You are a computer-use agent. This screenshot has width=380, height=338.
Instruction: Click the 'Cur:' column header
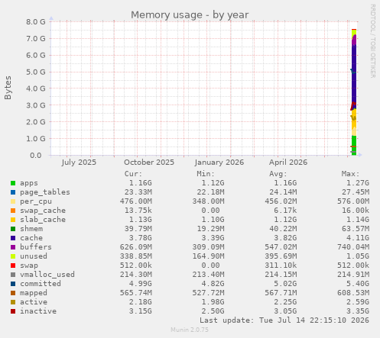tap(133, 174)
